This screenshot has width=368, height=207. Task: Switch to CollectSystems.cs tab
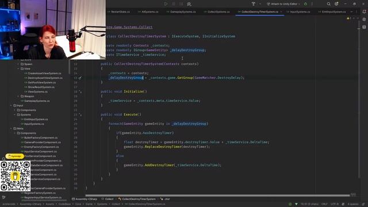coord(217,11)
